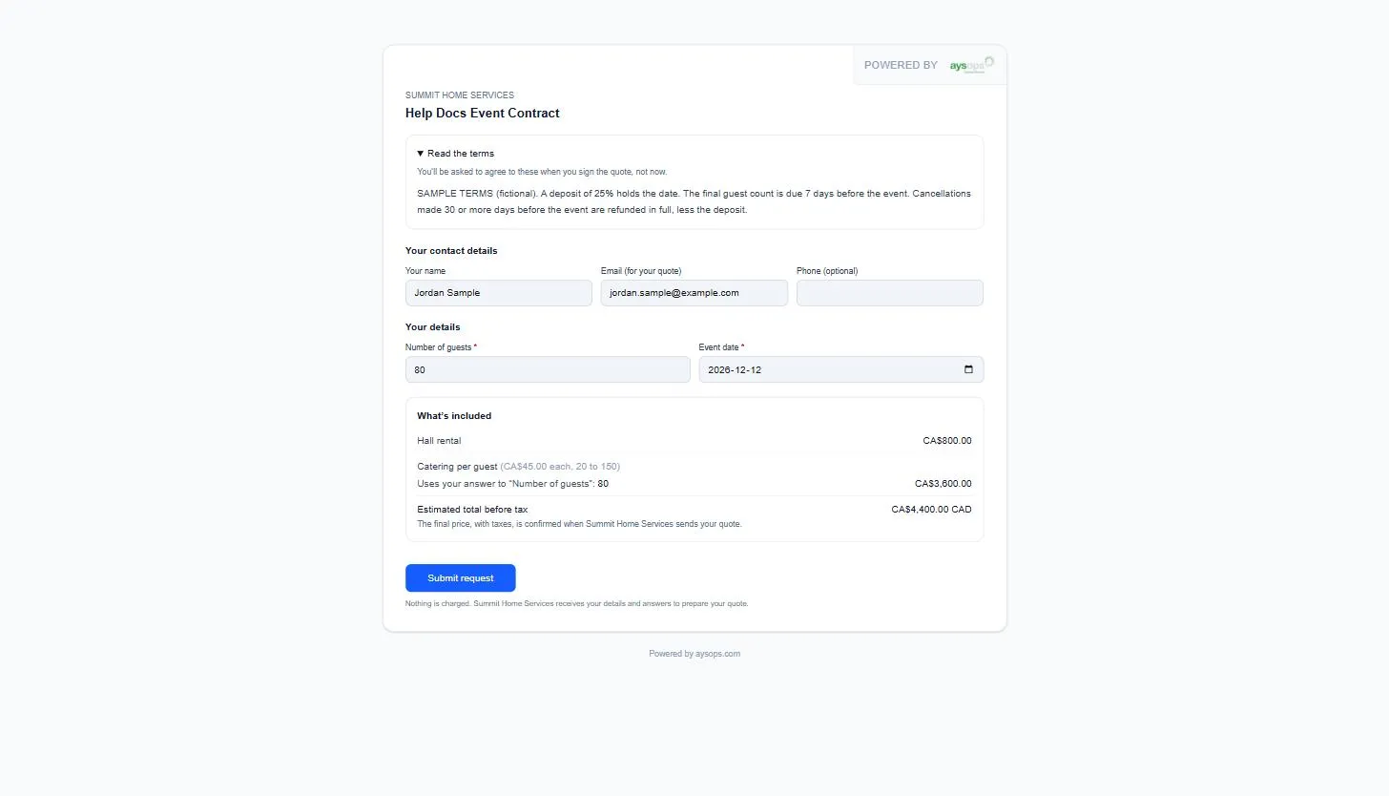Open the Powered by aysops.com footer link
The height and width of the screenshot is (796, 1389).
click(x=694, y=654)
